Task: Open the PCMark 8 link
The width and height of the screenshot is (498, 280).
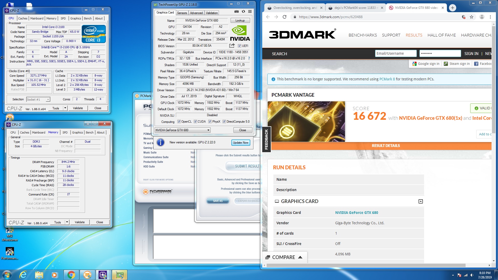Action: coord(387,79)
